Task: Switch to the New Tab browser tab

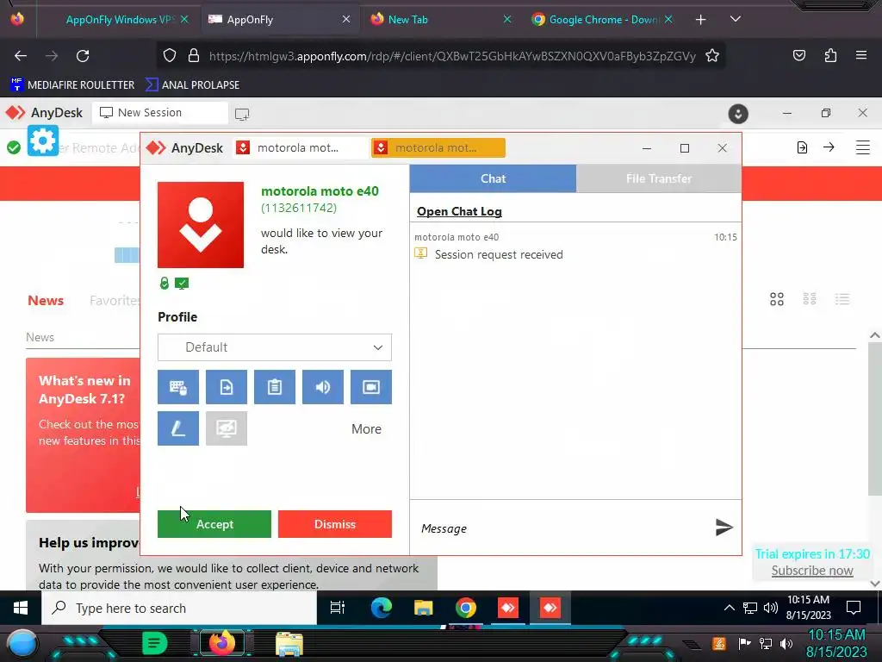Action: tap(440, 20)
